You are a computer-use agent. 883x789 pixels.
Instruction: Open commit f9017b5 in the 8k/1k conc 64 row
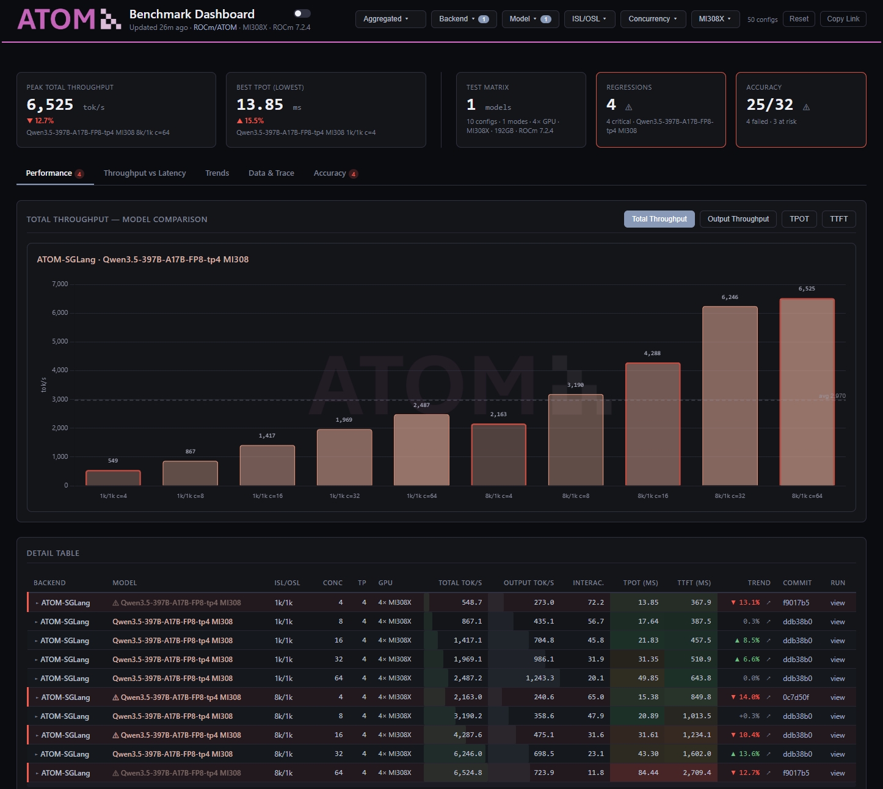[x=796, y=773]
